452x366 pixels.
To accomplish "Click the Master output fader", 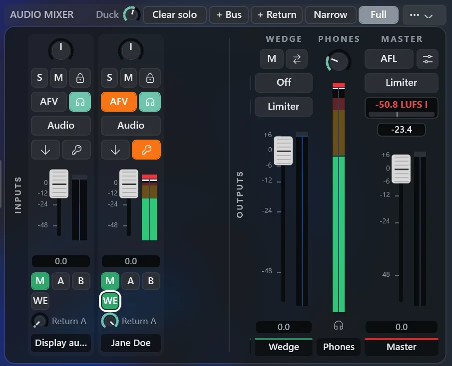I will pos(401,169).
